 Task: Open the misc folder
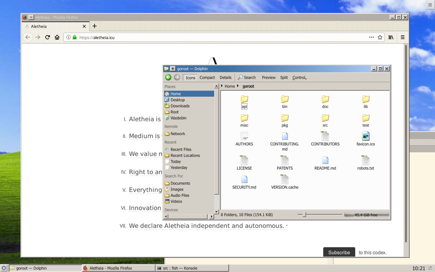point(244,121)
